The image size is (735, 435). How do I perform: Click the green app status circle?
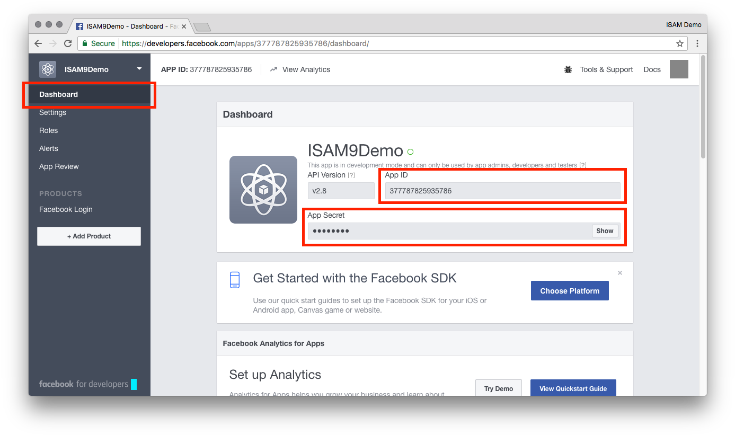click(411, 152)
